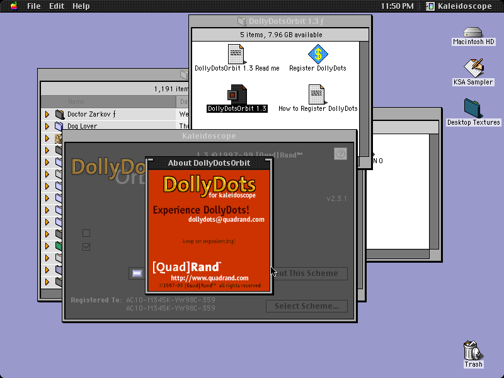Select the brown textured picture icon in the list
This screenshot has height=378, width=504.
pyautogui.click(x=58, y=138)
